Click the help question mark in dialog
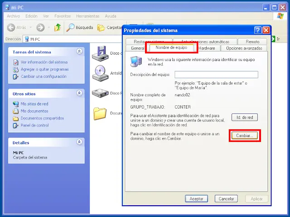Image resolution: width=290 pixels, height=217 pixels. (x=258, y=30)
